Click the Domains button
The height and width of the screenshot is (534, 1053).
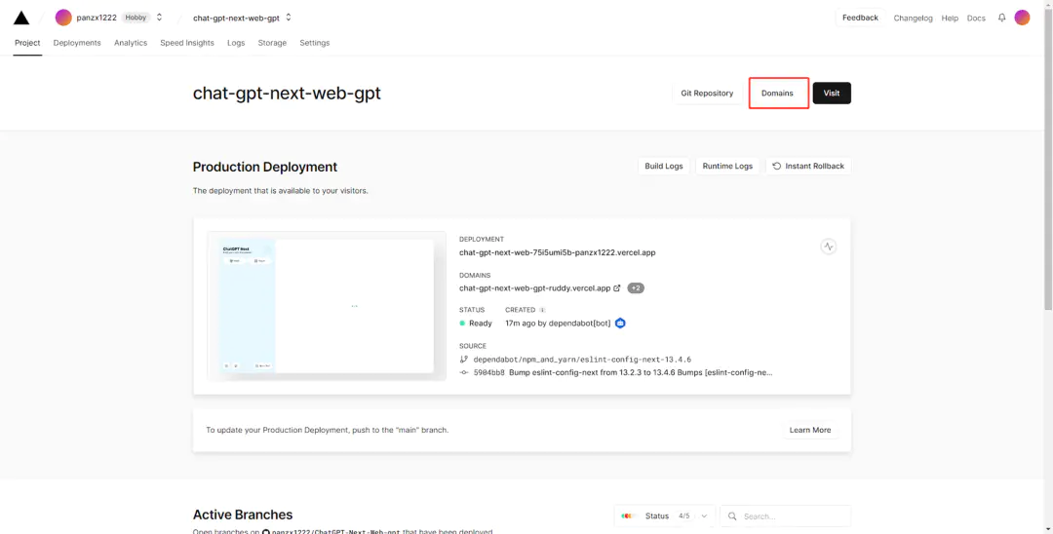(x=777, y=93)
